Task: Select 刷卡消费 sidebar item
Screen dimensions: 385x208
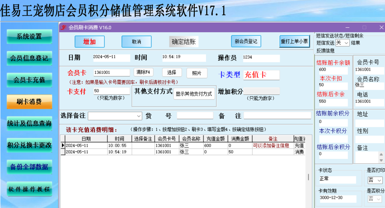Action: 29,102
